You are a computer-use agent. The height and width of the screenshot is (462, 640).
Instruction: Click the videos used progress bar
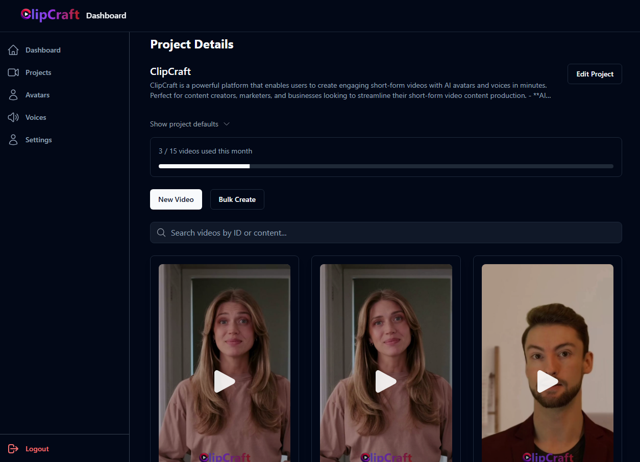coord(386,166)
